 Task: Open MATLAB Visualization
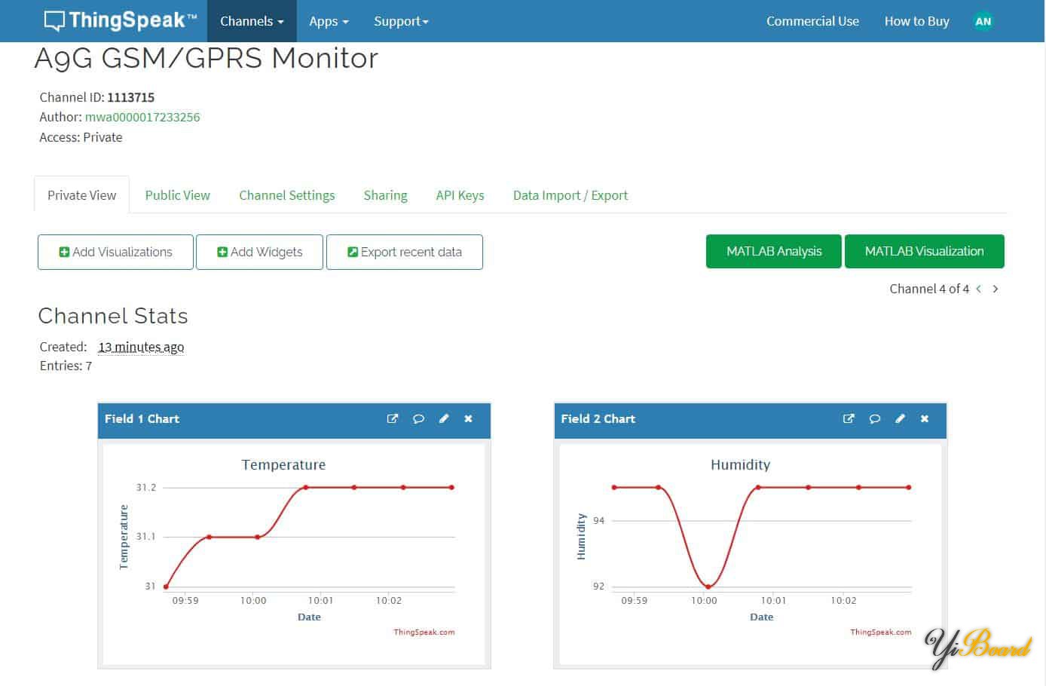[x=924, y=251]
